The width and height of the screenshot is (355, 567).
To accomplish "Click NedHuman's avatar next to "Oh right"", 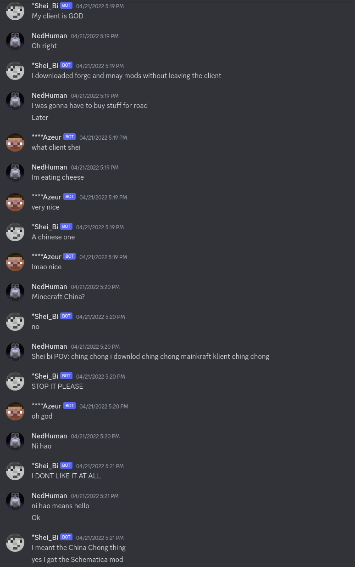I will pyautogui.click(x=15, y=41).
